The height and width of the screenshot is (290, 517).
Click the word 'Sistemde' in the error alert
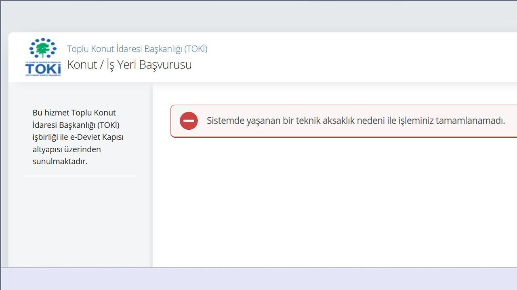225,120
